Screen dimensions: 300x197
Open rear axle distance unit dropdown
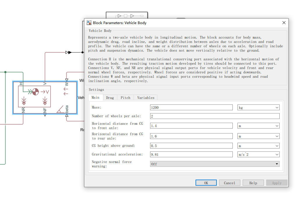tap(258, 136)
